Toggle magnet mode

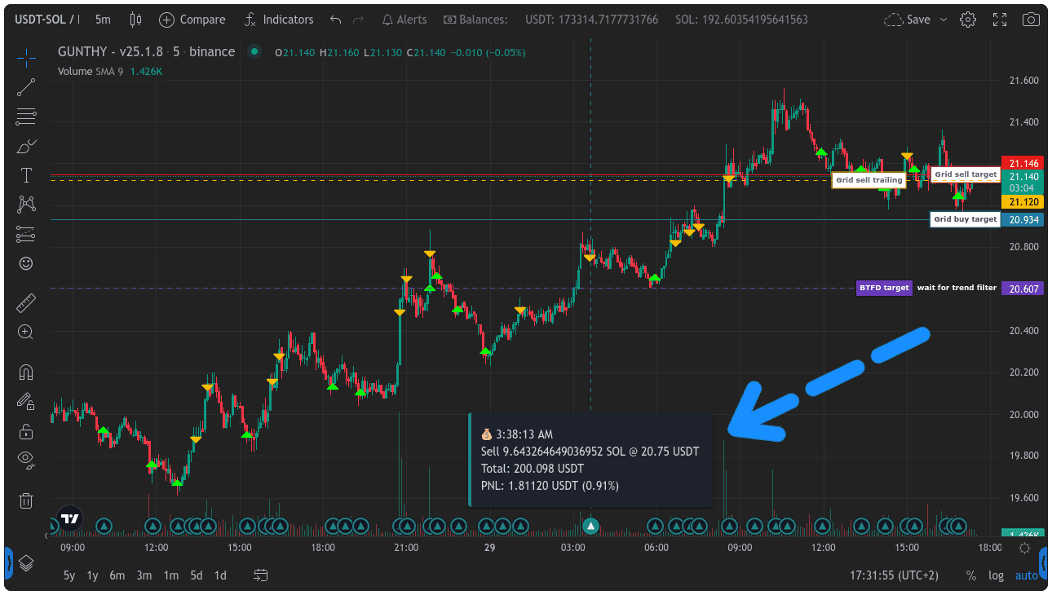26,372
